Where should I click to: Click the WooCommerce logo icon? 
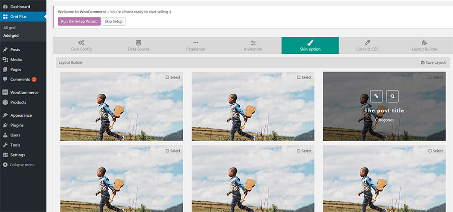5,93
